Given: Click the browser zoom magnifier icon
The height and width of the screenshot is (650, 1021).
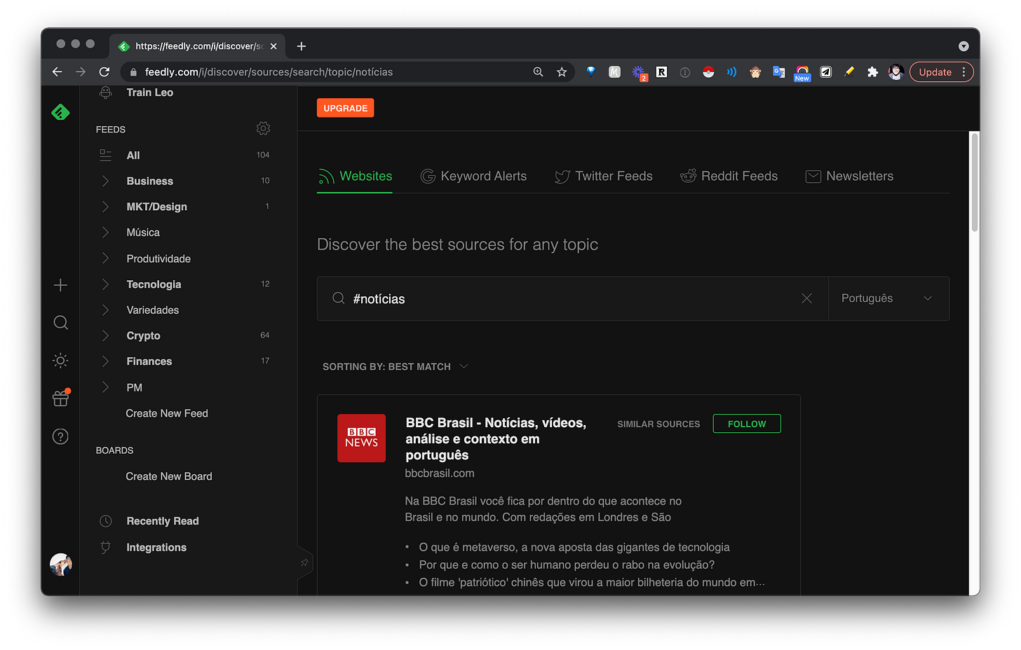Looking at the screenshot, I should [x=538, y=72].
